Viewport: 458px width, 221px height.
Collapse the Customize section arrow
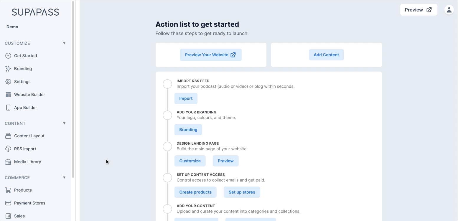click(x=64, y=43)
